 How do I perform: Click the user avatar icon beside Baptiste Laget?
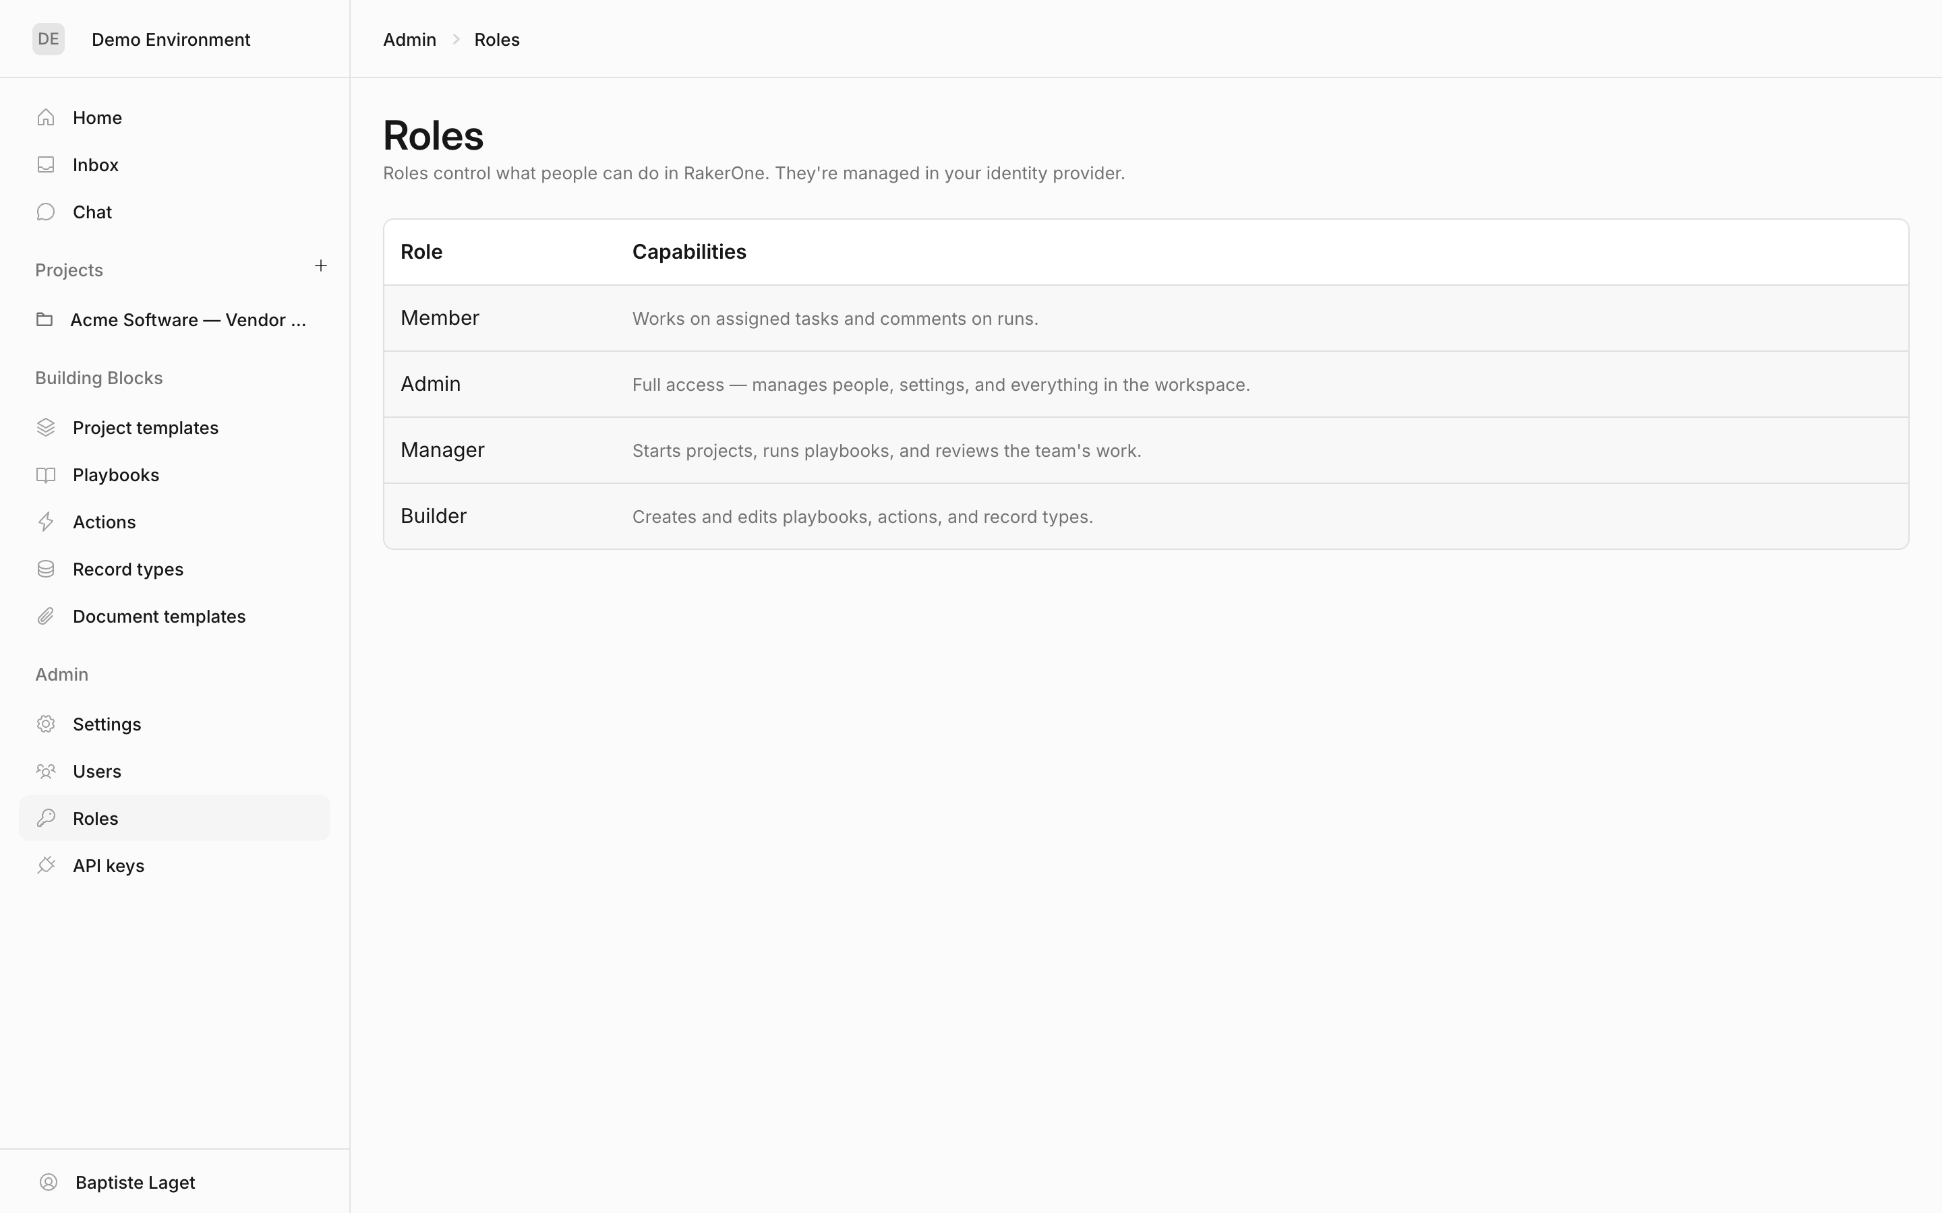point(48,1182)
